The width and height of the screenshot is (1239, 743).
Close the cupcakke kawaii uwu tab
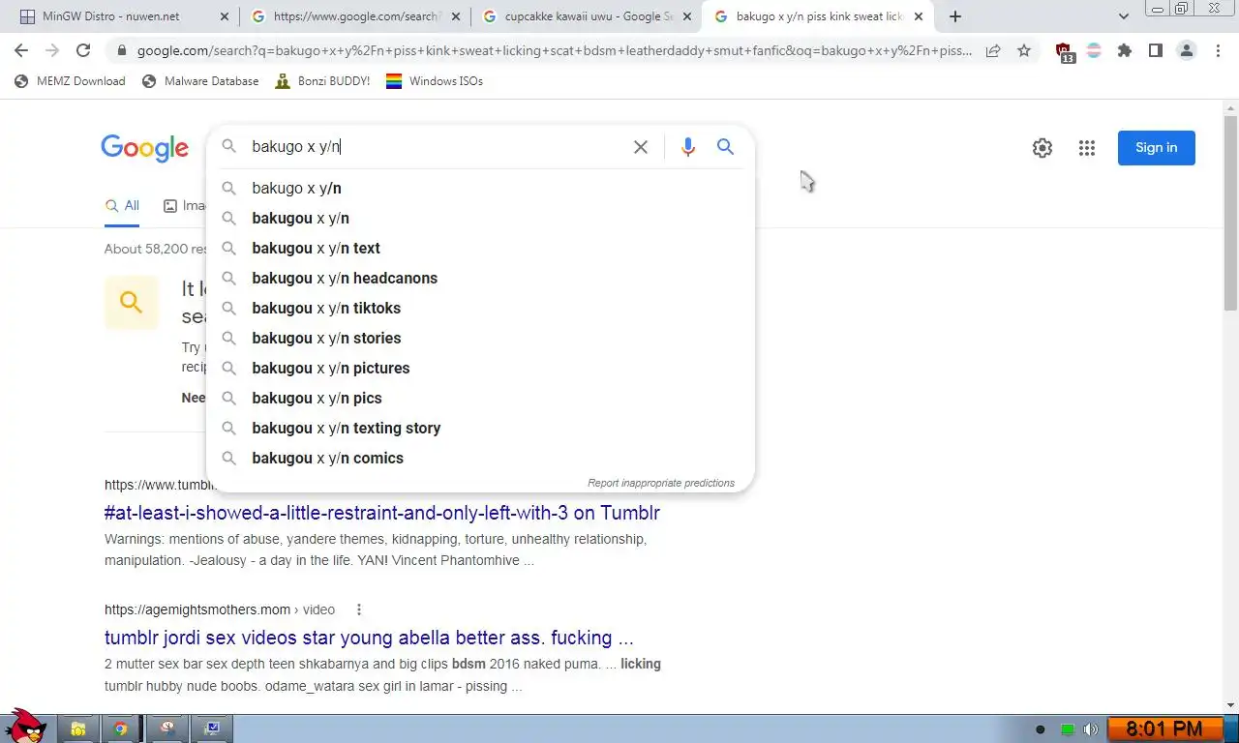click(x=687, y=16)
